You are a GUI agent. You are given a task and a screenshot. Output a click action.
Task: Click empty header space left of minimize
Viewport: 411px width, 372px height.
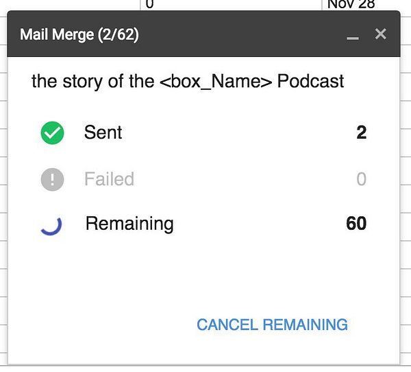pos(247,34)
